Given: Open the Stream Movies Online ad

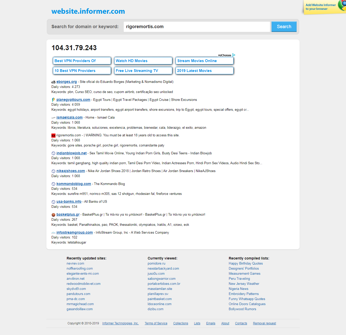Looking at the screenshot, I should [x=205, y=61].
